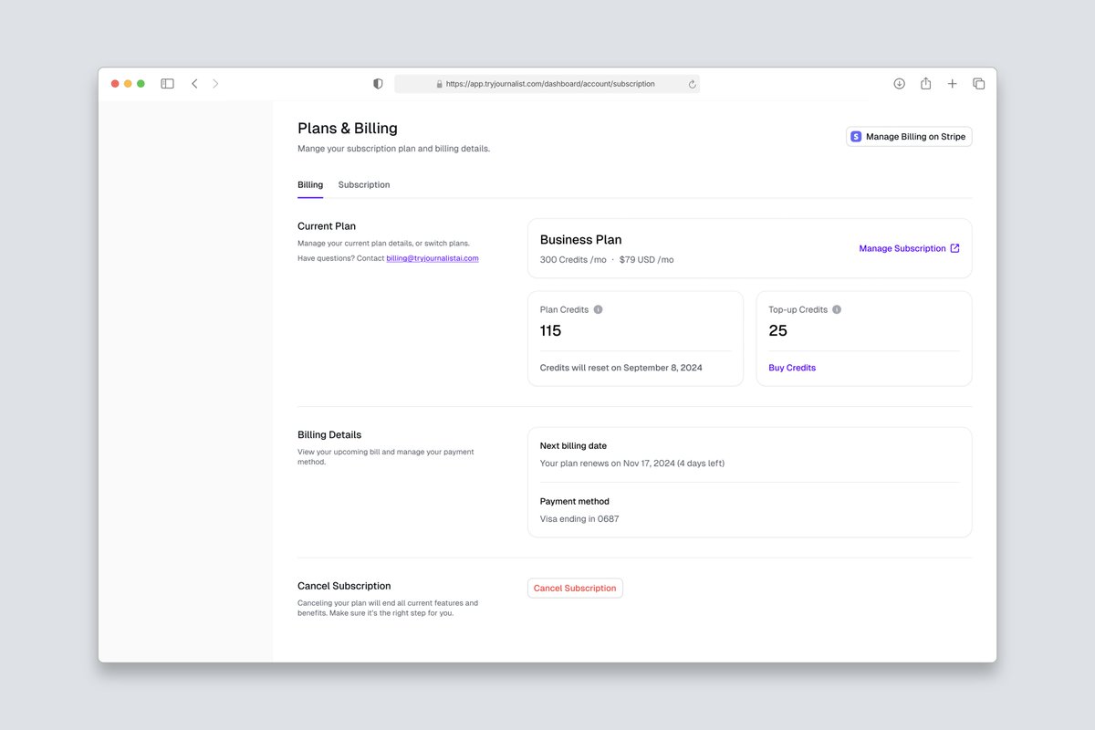
Task: Click the Top-up Credits info icon
Action: [837, 309]
